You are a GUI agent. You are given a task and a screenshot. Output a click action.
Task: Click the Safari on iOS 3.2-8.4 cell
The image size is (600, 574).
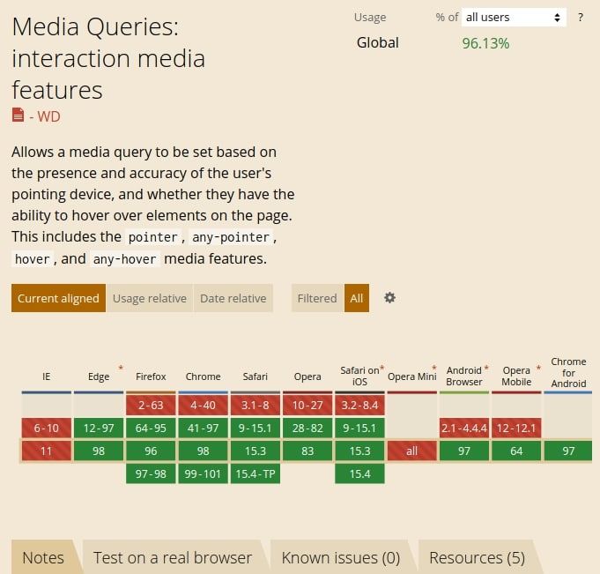click(x=359, y=405)
